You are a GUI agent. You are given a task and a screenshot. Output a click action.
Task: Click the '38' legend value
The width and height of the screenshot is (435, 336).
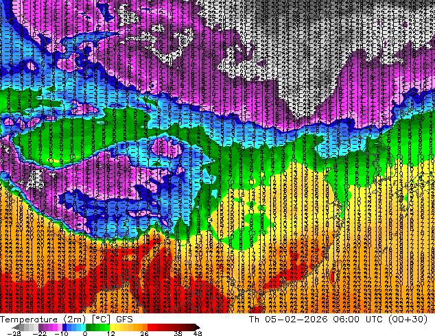(178, 333)
